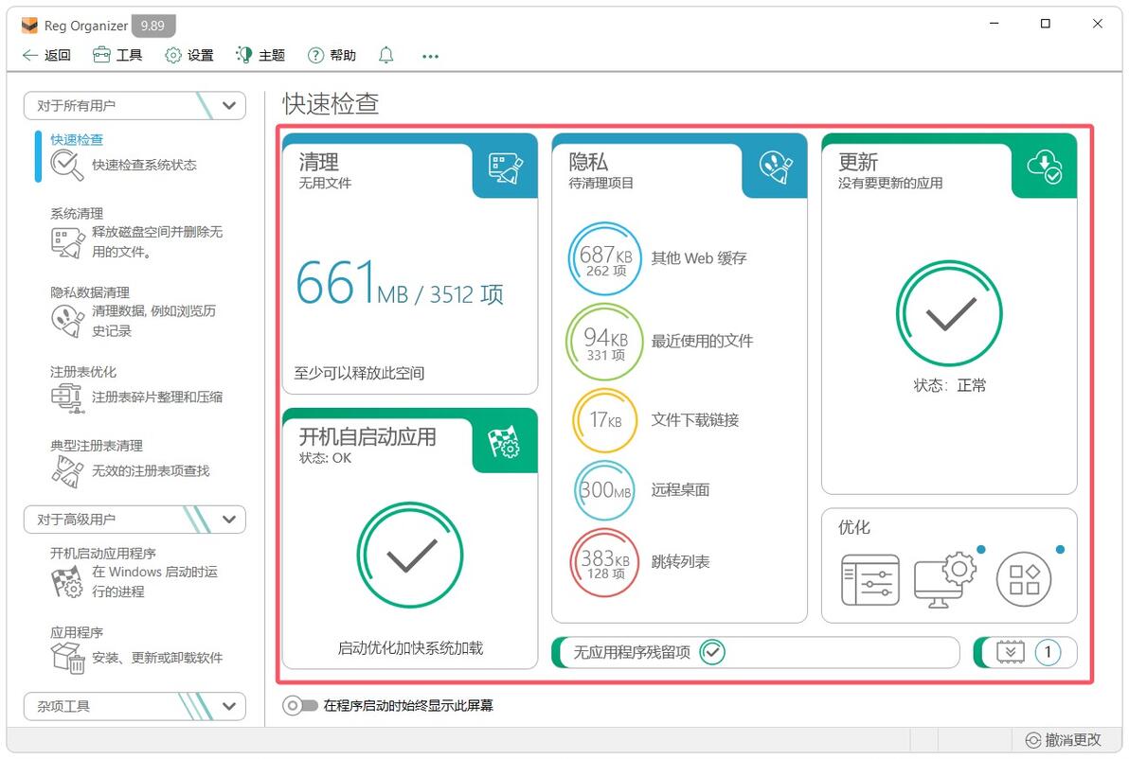Click the 清理 card's blue corner icon
Image resolution: width=1129 pixels, height=759 pixels.
(506, 168)
